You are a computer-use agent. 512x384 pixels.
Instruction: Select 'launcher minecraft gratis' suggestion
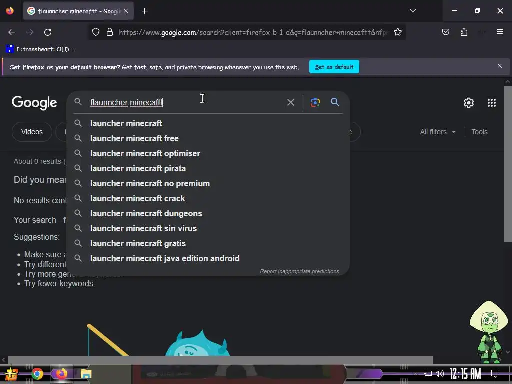(x=208, y=244)
